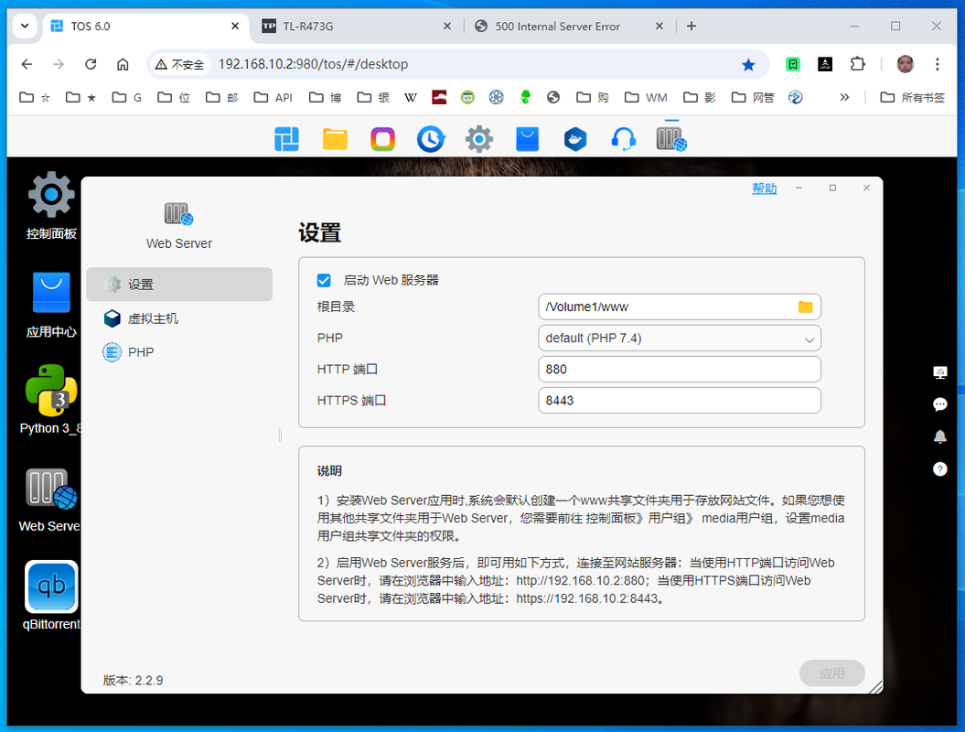Click the HTTPS 端口 input field
965x732 pixels.
point(680,400)
